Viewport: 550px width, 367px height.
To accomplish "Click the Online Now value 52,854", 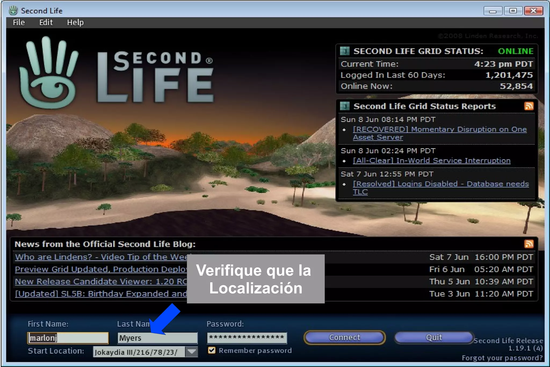I will 516,86.
